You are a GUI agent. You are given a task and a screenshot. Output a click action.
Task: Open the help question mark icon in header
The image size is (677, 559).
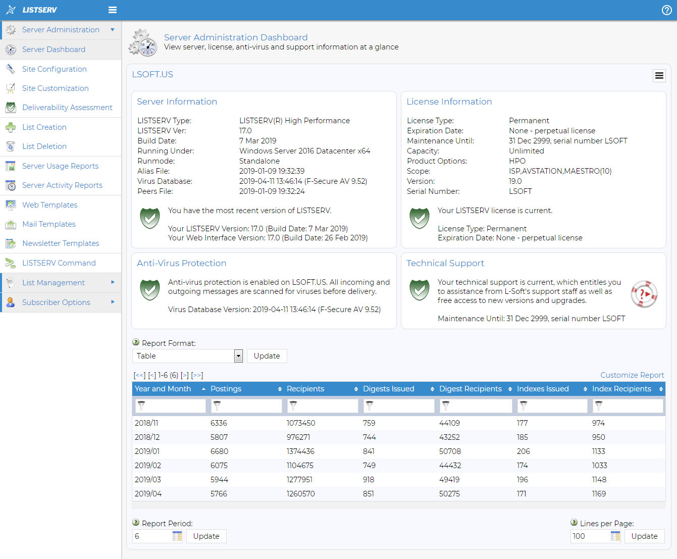coord(666,10)
